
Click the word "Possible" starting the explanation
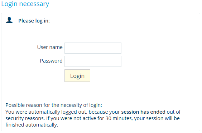(x=15, y=105)
